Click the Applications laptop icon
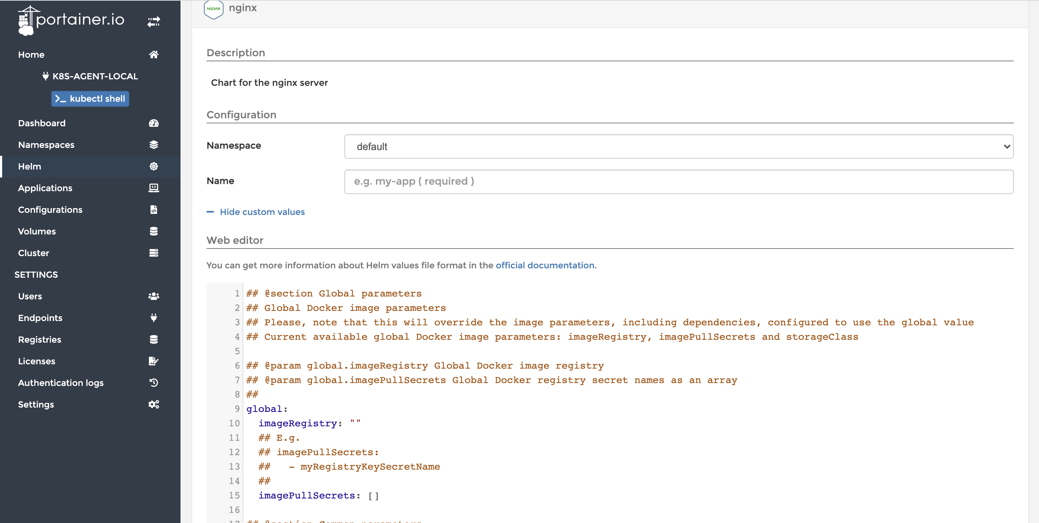This screenshot has width=1039, height=523. (154, 188)
